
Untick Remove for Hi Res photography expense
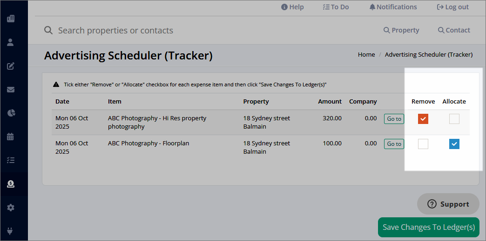[x=423, y=119]
